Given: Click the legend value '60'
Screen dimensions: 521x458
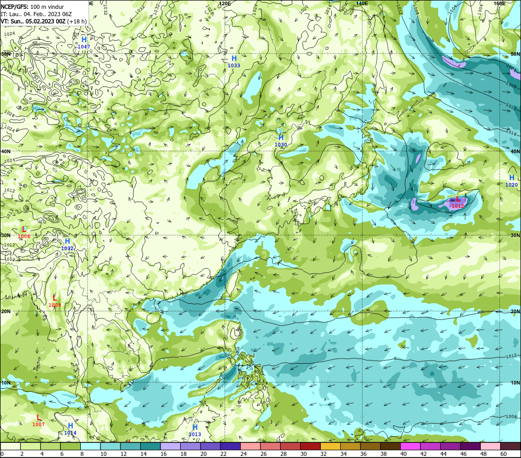Looking at the screenshot, I should (504, 454).
